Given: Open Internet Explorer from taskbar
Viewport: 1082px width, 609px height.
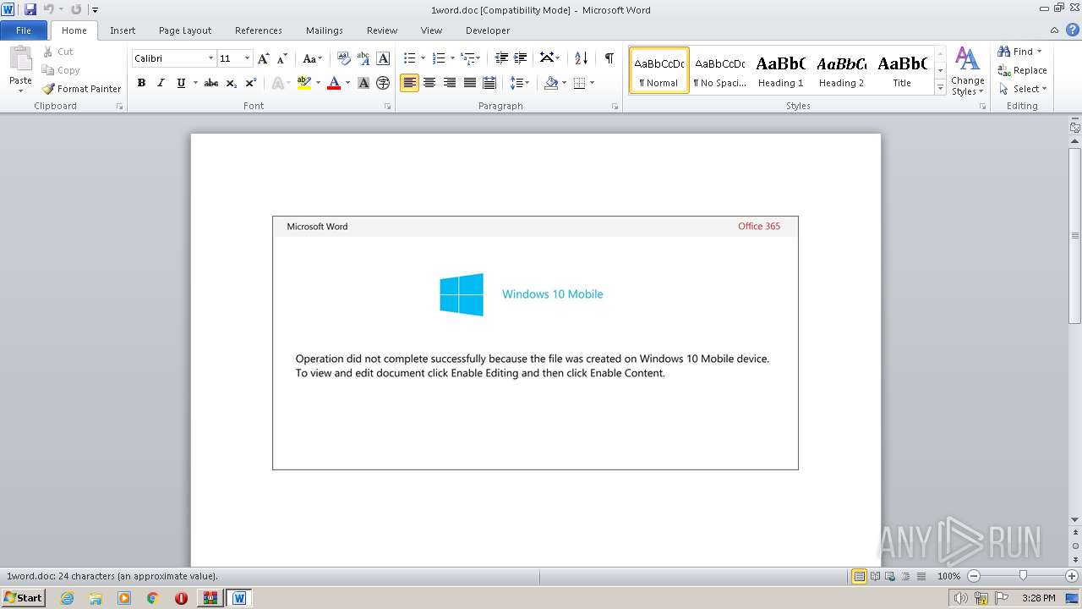Looking at the screenshot, I should coord(67,598).
